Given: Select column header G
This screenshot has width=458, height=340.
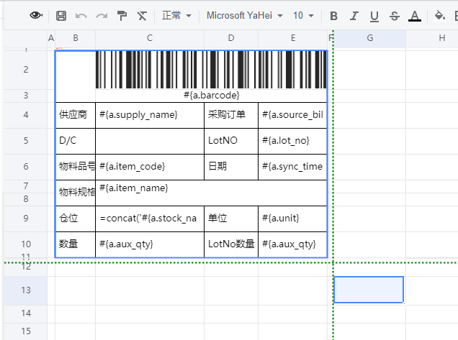Looking at the screenshot, I should (x=370, y=38).
